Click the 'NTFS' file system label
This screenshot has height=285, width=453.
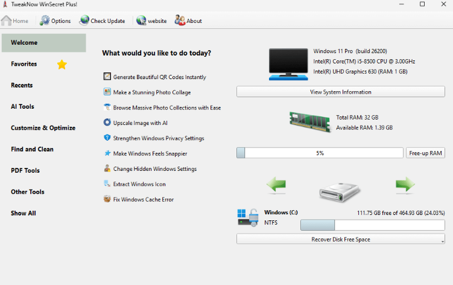pos(271,222)
